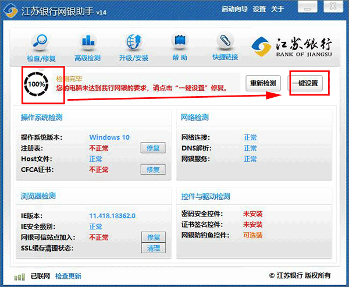Screen dimensions: 349x287
Task: Click 正常 status for 网银服务
Action: (250, 159)
